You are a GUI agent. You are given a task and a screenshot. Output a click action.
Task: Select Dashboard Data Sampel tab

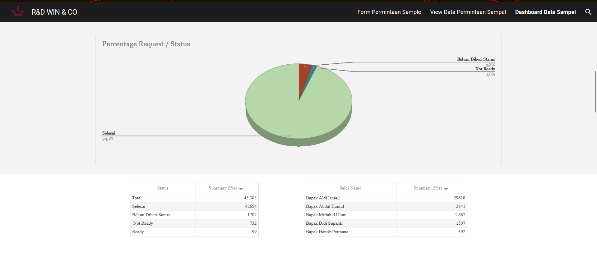pyautogui.click(x=545, y=12)
